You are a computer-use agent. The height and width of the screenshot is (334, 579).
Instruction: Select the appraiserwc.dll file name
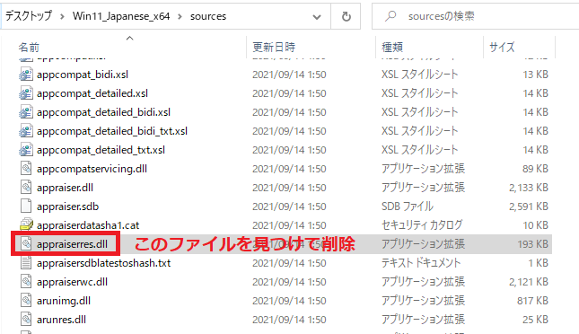click(x=72, y=282)
